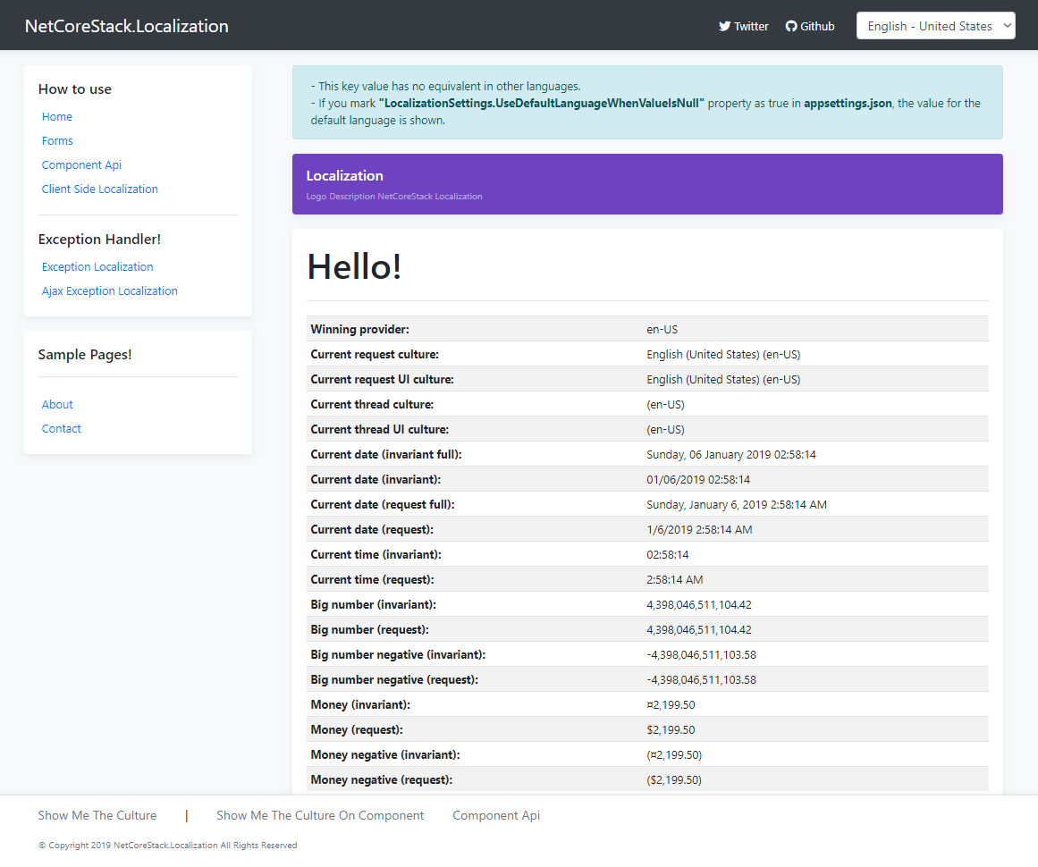Open the Home sidebar link

(x=57, y=117)
